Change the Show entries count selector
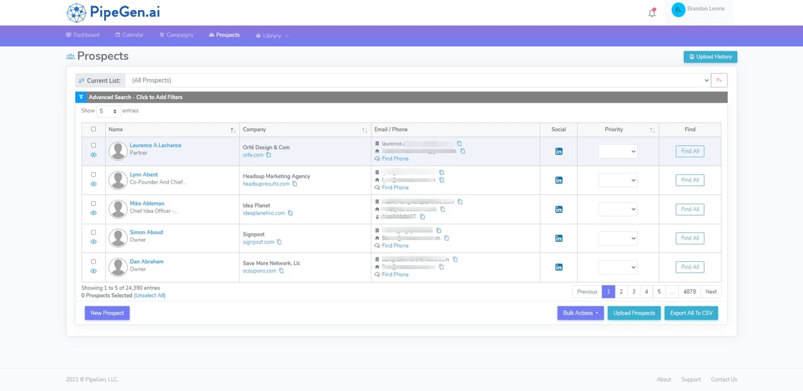The image size is (803, 391). tap(109, 111)
